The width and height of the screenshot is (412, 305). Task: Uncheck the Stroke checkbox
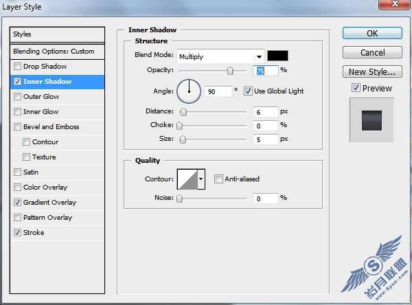(17, 233)
